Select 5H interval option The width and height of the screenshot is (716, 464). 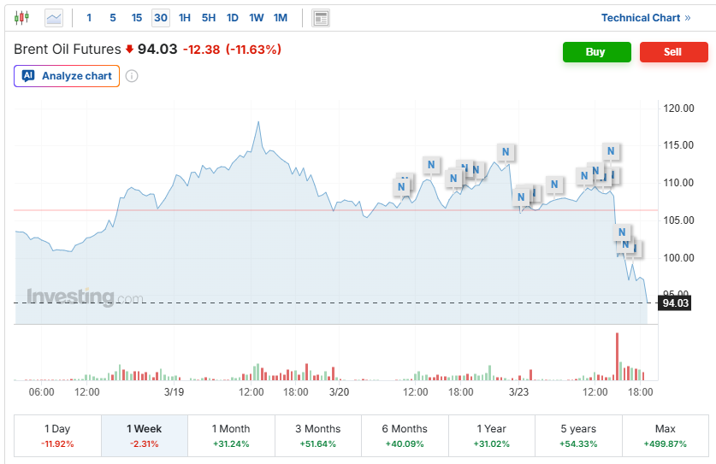point(209,17)
